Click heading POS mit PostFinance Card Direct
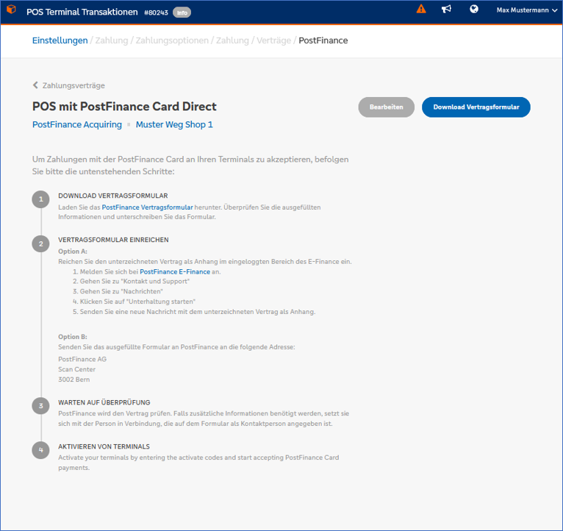The image size is (563, 531). (x=125, y=107)
